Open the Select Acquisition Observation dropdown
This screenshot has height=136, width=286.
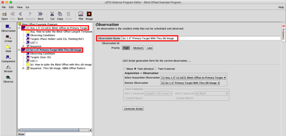coord(193,77)
